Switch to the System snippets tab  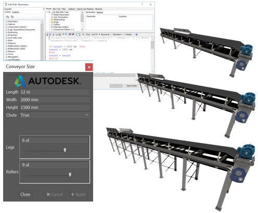pos(8,12)
